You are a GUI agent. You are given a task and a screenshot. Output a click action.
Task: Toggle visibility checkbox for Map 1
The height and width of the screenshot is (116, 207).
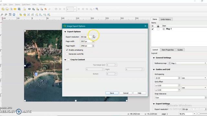point(153,29)
